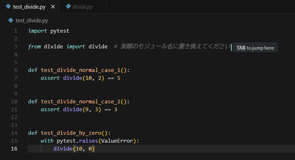This screenshot has height=160, width=295.
Task: Click the Python icon in the breadcrumb
Action: click(x=11, y=20)
